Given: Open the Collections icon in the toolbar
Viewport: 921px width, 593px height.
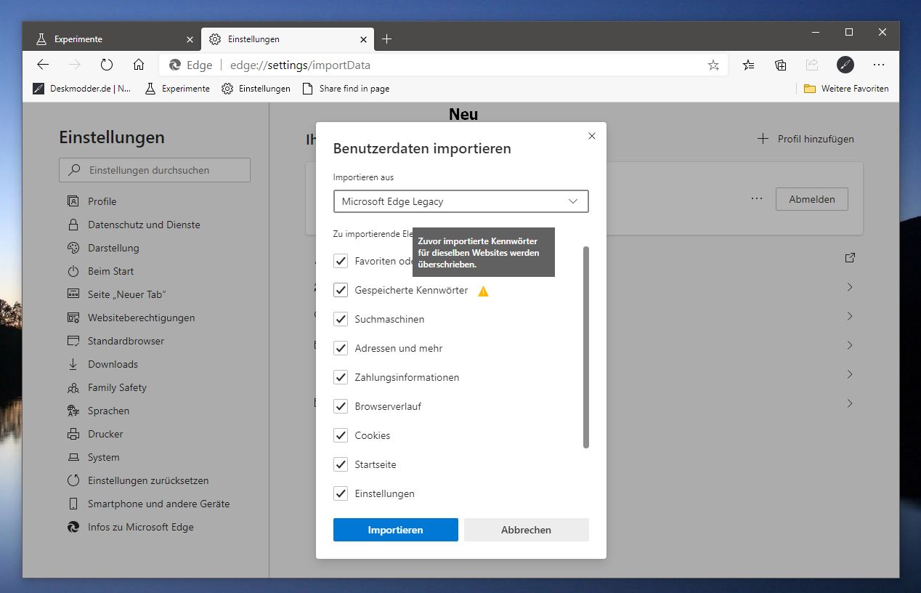Looking at the screenshot, I should coord(781,65).
